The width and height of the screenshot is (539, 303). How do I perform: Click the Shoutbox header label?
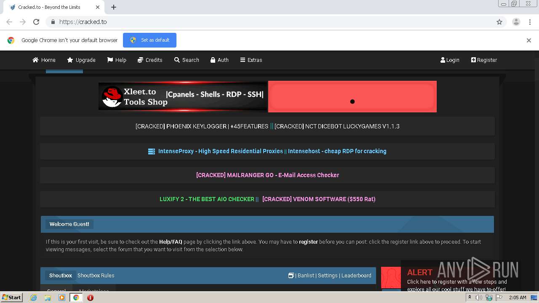[x=61, y=276]
